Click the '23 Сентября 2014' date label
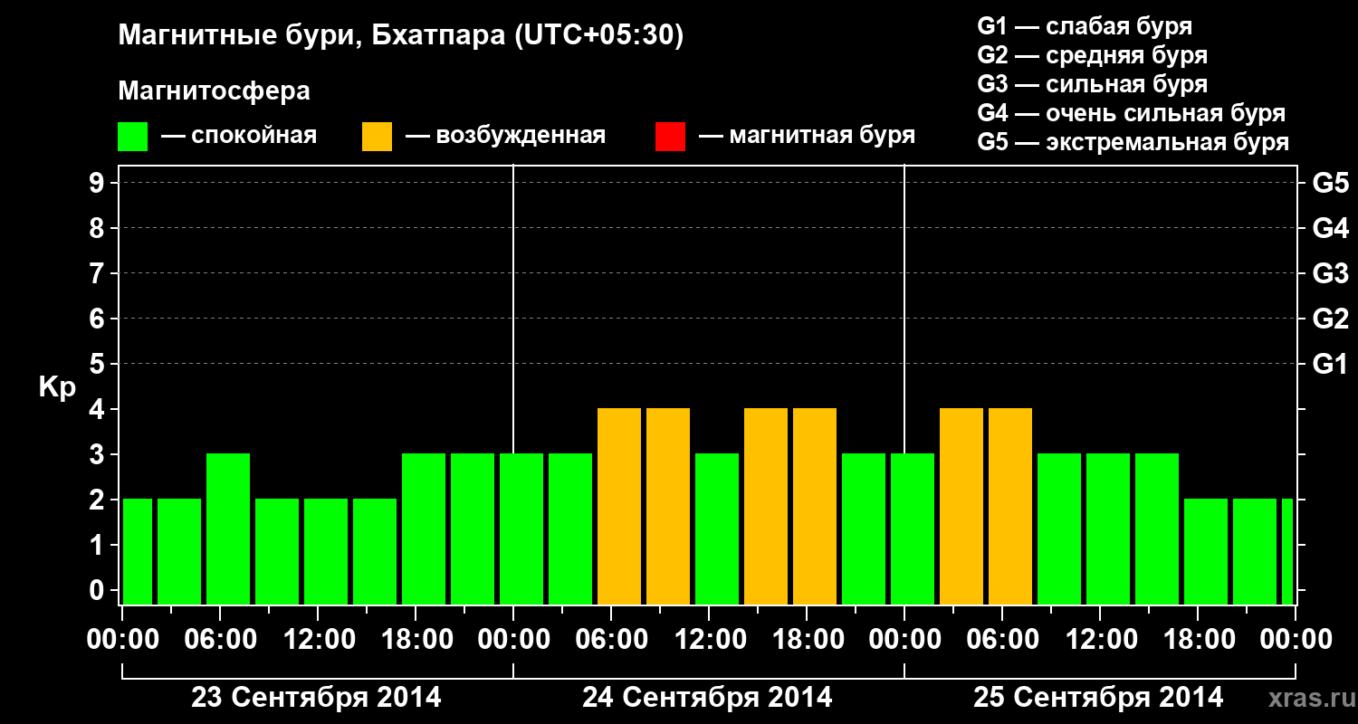The height and width of the screenshot is (724, 1358). click(x=316, y=698)
